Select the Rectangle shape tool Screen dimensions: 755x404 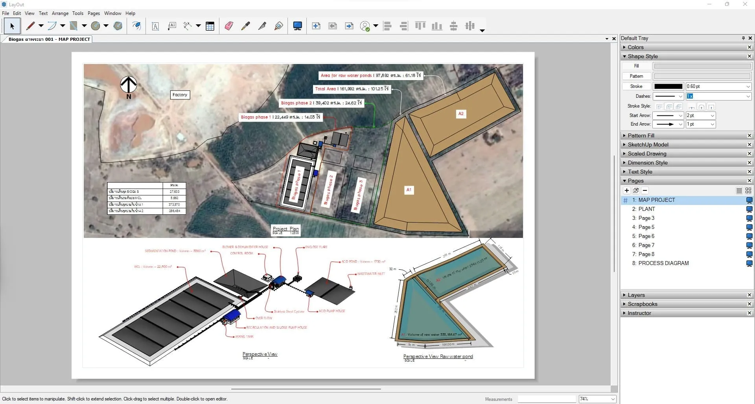point(74,26)
